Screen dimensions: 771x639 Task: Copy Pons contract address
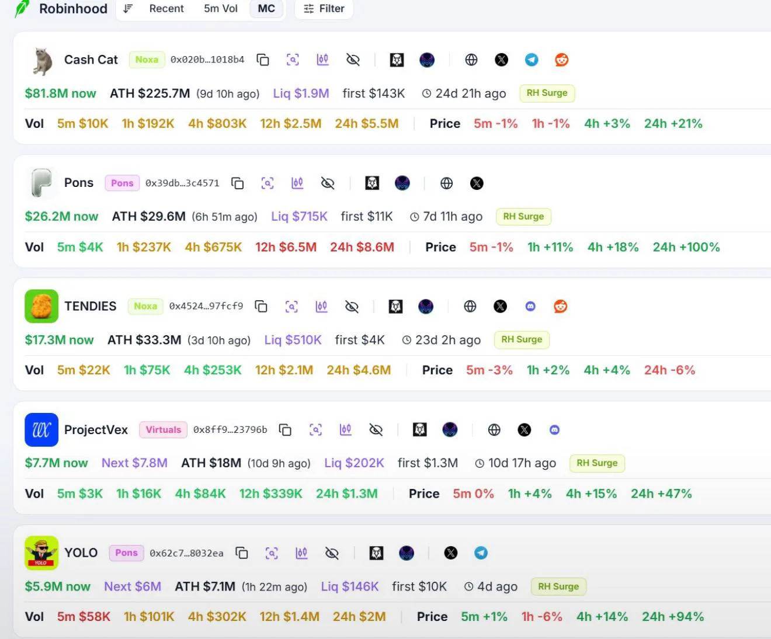238,183
